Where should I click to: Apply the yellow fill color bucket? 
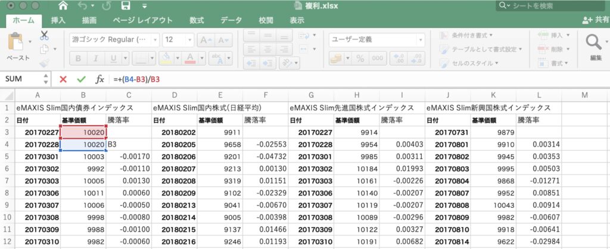[x=166, y=58]
